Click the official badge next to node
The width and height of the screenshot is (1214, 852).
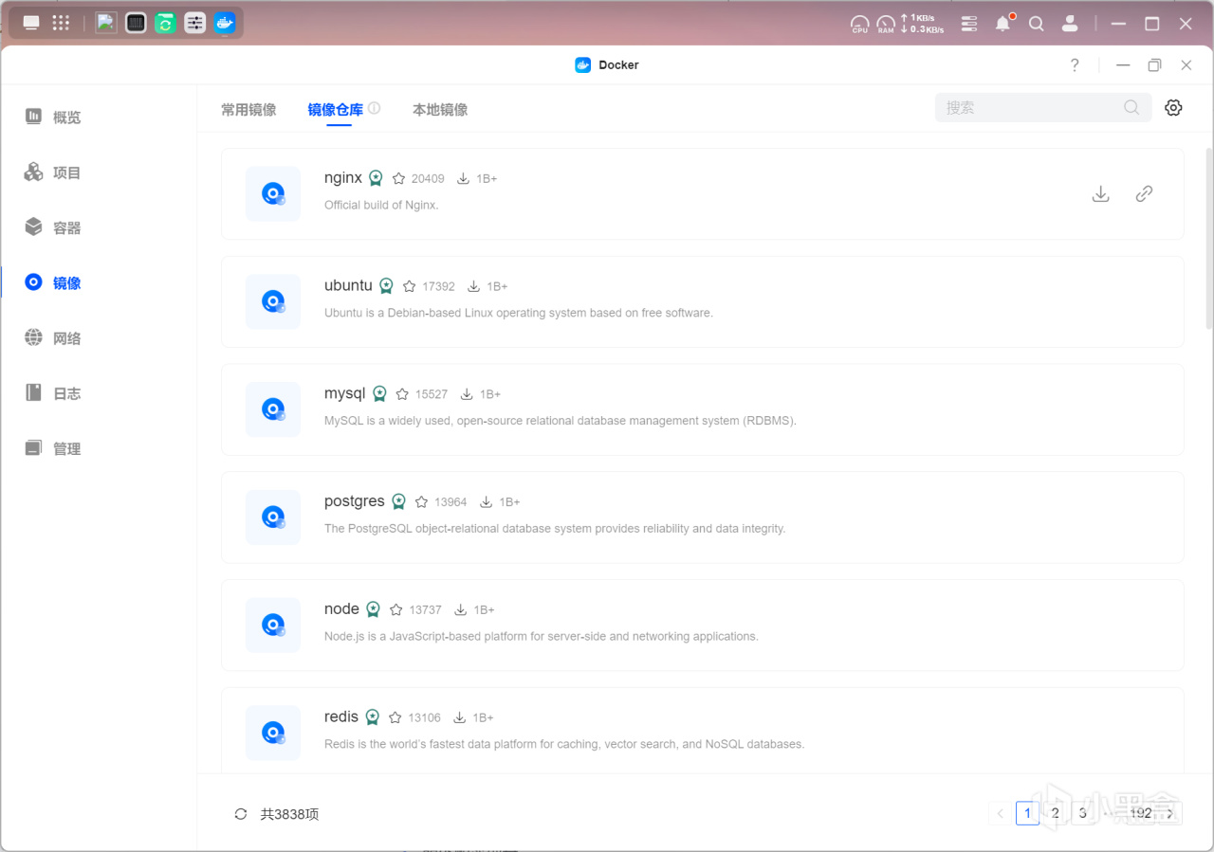374,609
